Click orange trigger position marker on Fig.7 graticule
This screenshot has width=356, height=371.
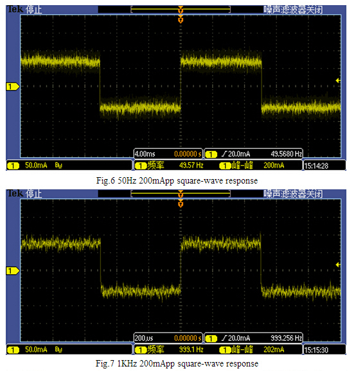(x=181, y=203)
